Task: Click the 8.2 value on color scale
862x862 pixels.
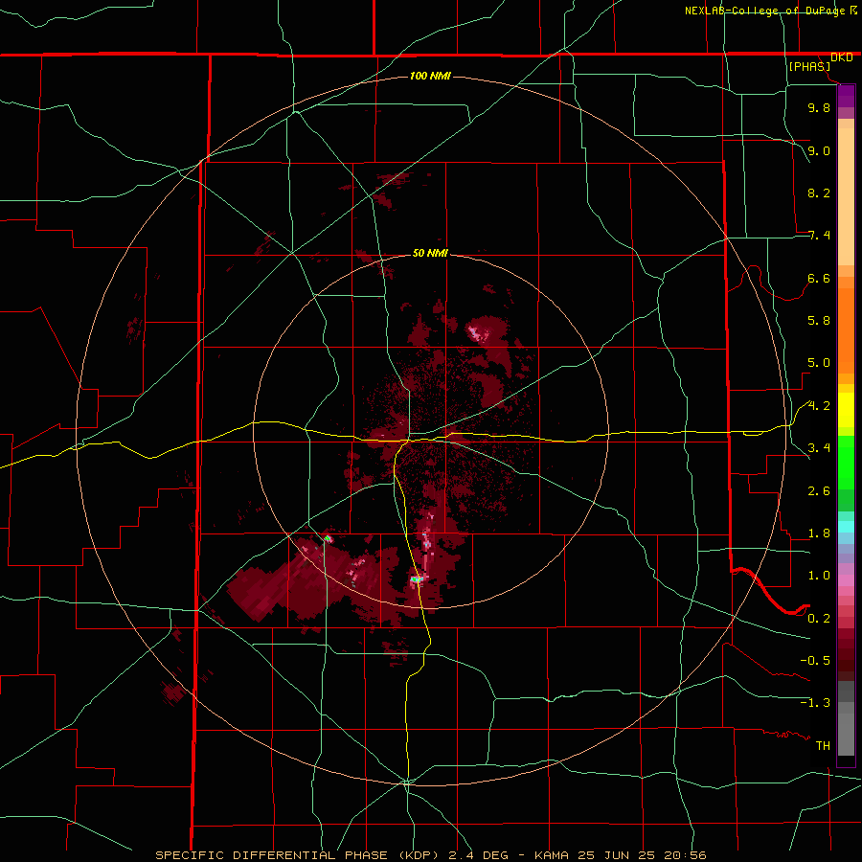Action: pos(819,193)
